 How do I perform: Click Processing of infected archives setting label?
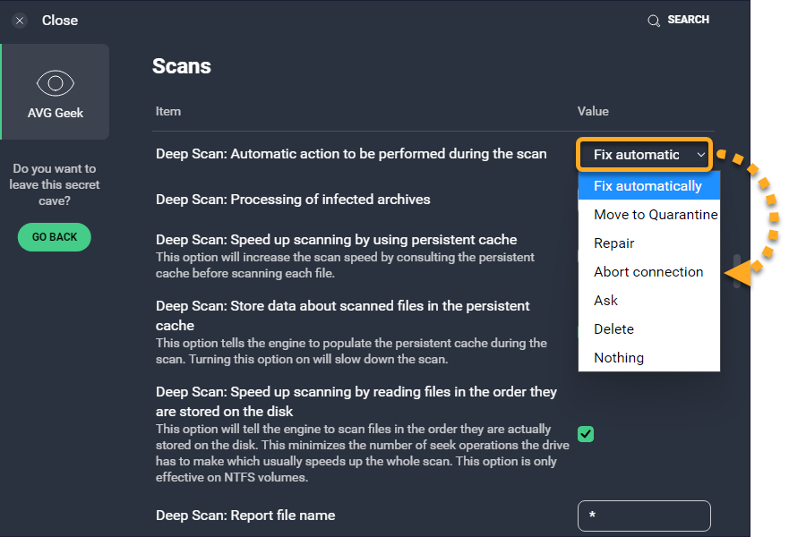pos(293,200)
